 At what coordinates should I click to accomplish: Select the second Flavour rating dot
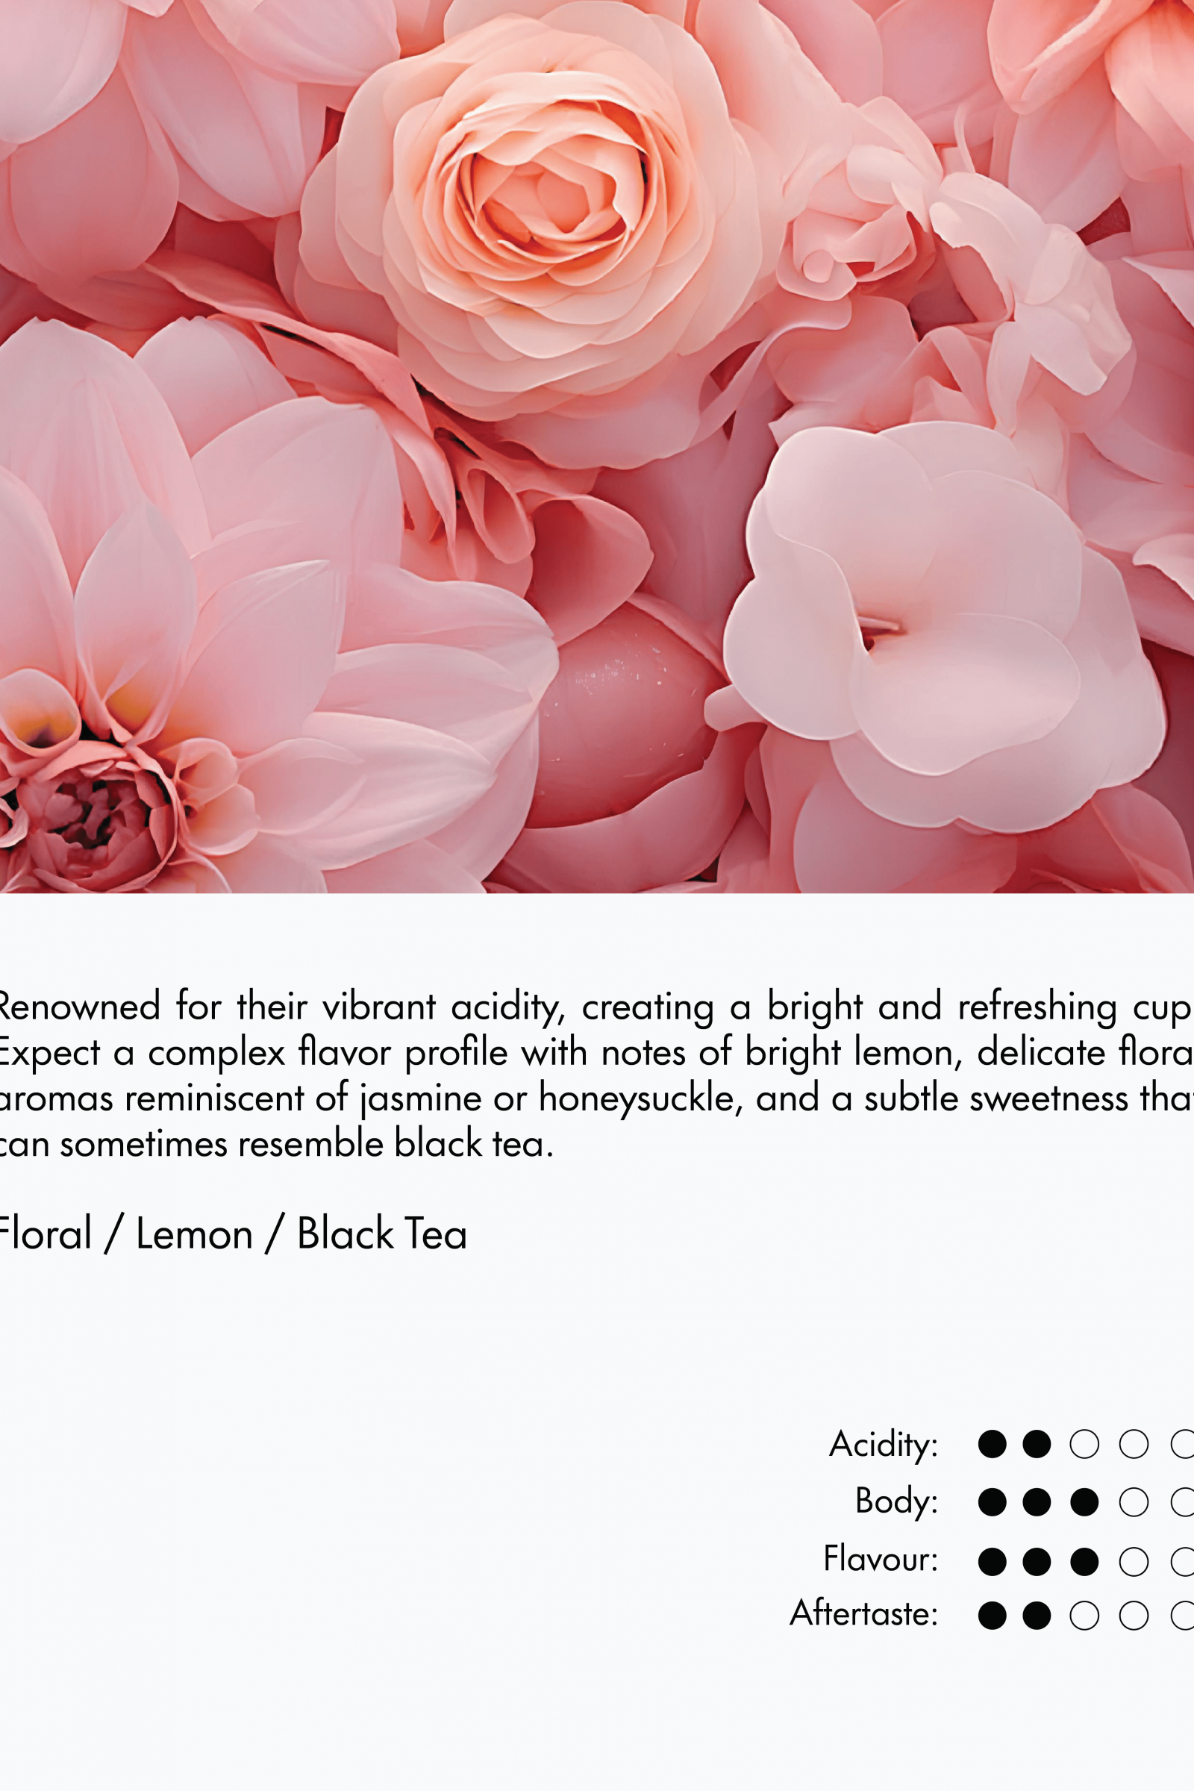pos(1037,1562)
